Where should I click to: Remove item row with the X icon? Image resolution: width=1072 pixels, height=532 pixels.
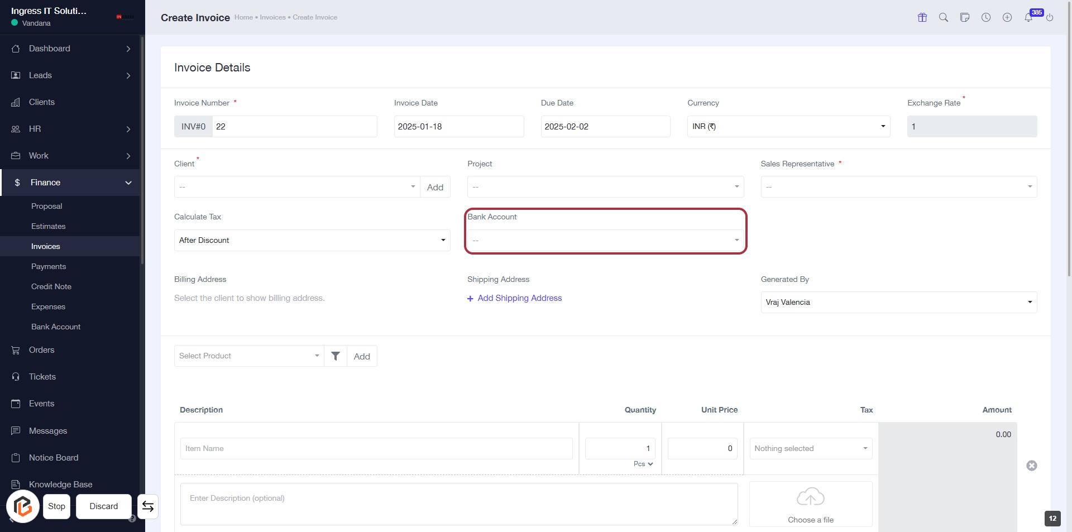1032,466
